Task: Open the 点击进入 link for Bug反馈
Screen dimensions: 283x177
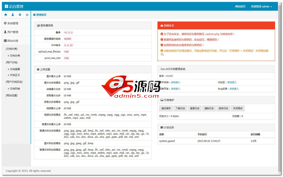Action: pos(234,89)
